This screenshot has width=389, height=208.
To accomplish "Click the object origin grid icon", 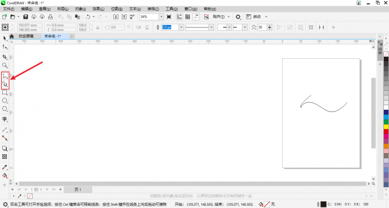I will click(x=5, y=27).
